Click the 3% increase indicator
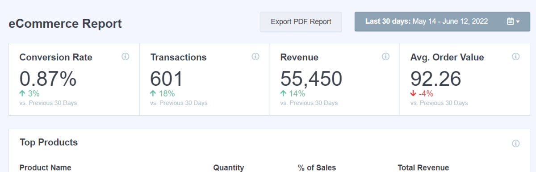The image size is (536, 172). click(x=30, y=94)
